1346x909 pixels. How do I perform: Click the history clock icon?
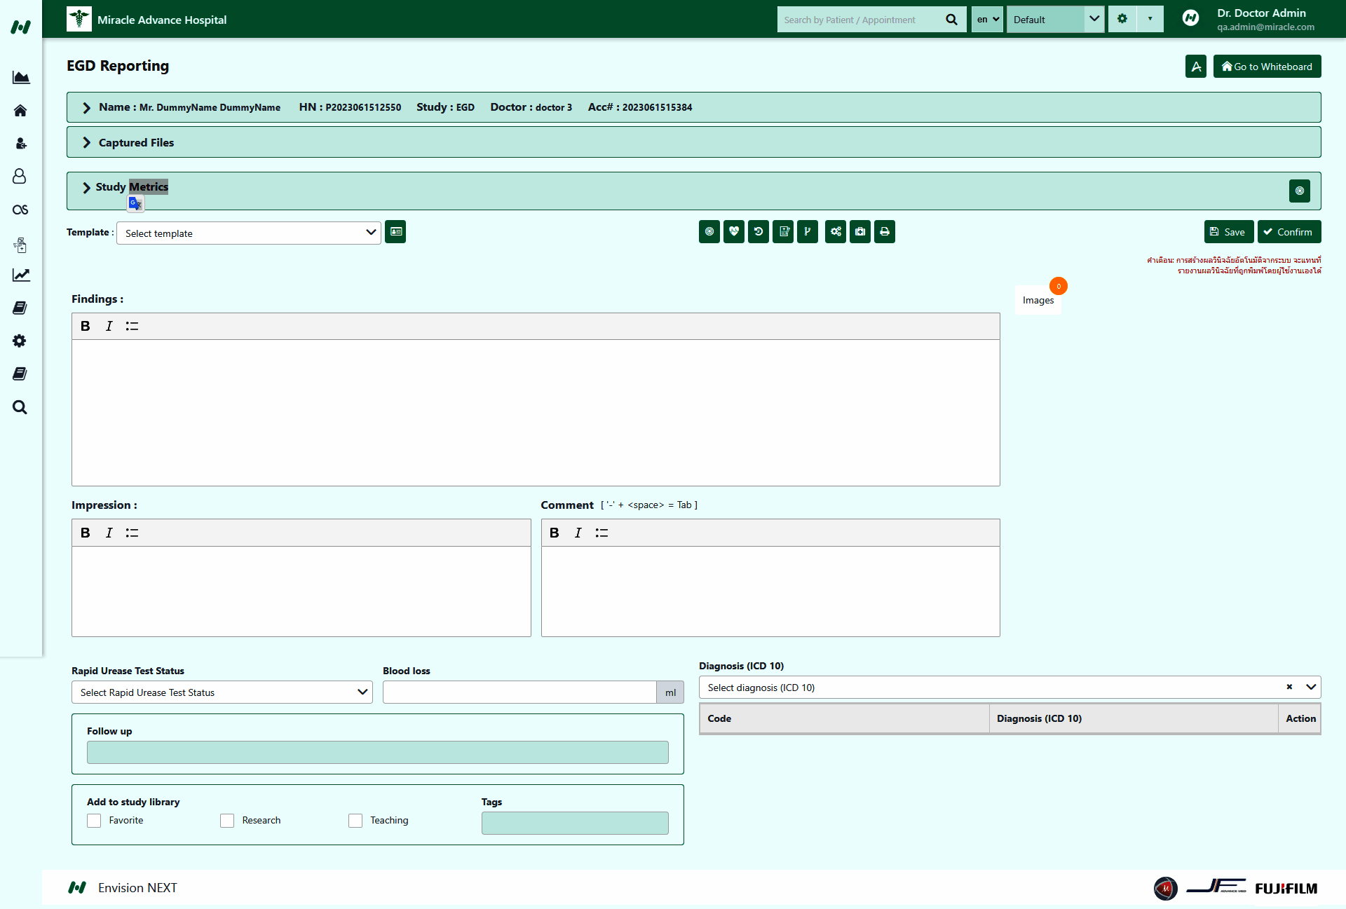click(x=758, y=232)
